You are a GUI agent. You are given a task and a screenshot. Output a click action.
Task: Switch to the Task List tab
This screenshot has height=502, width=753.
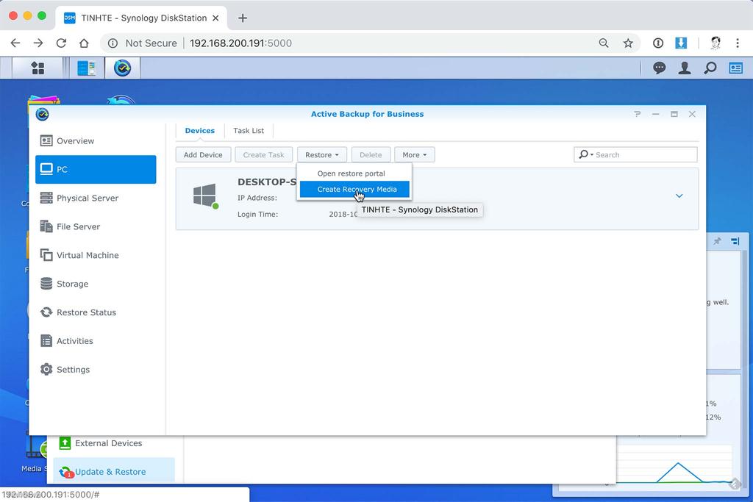pyautogui.click(x=249, y=131)
